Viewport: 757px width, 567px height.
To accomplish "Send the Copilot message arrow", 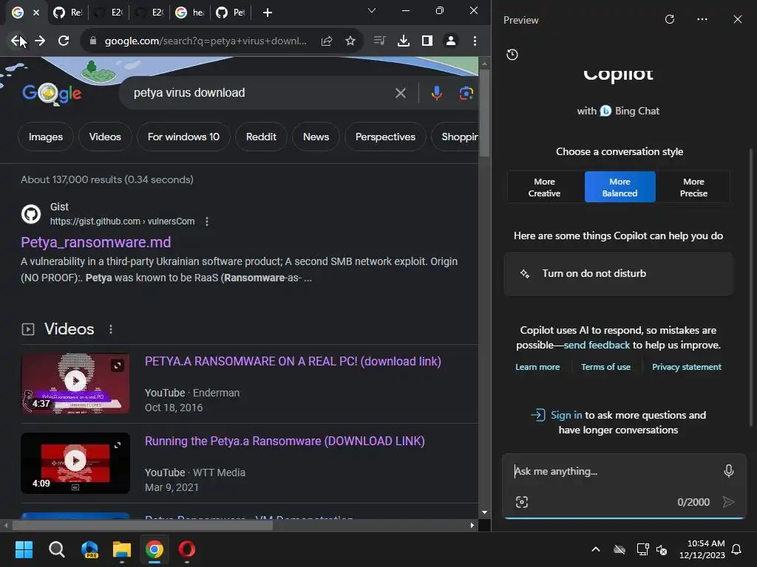I will click(x=728, y=502).
